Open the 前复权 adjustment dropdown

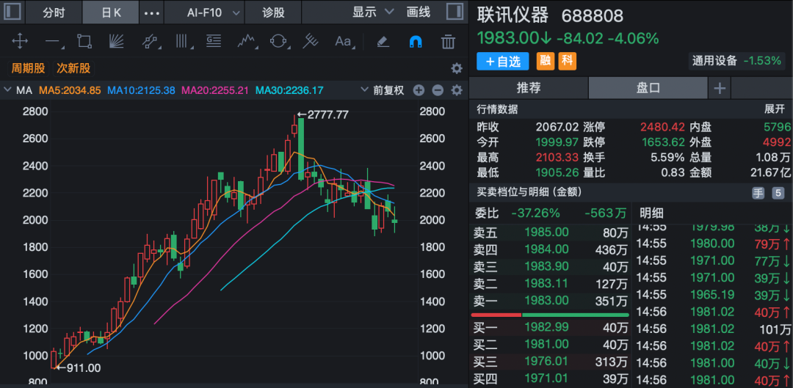(x=383, y=90)
